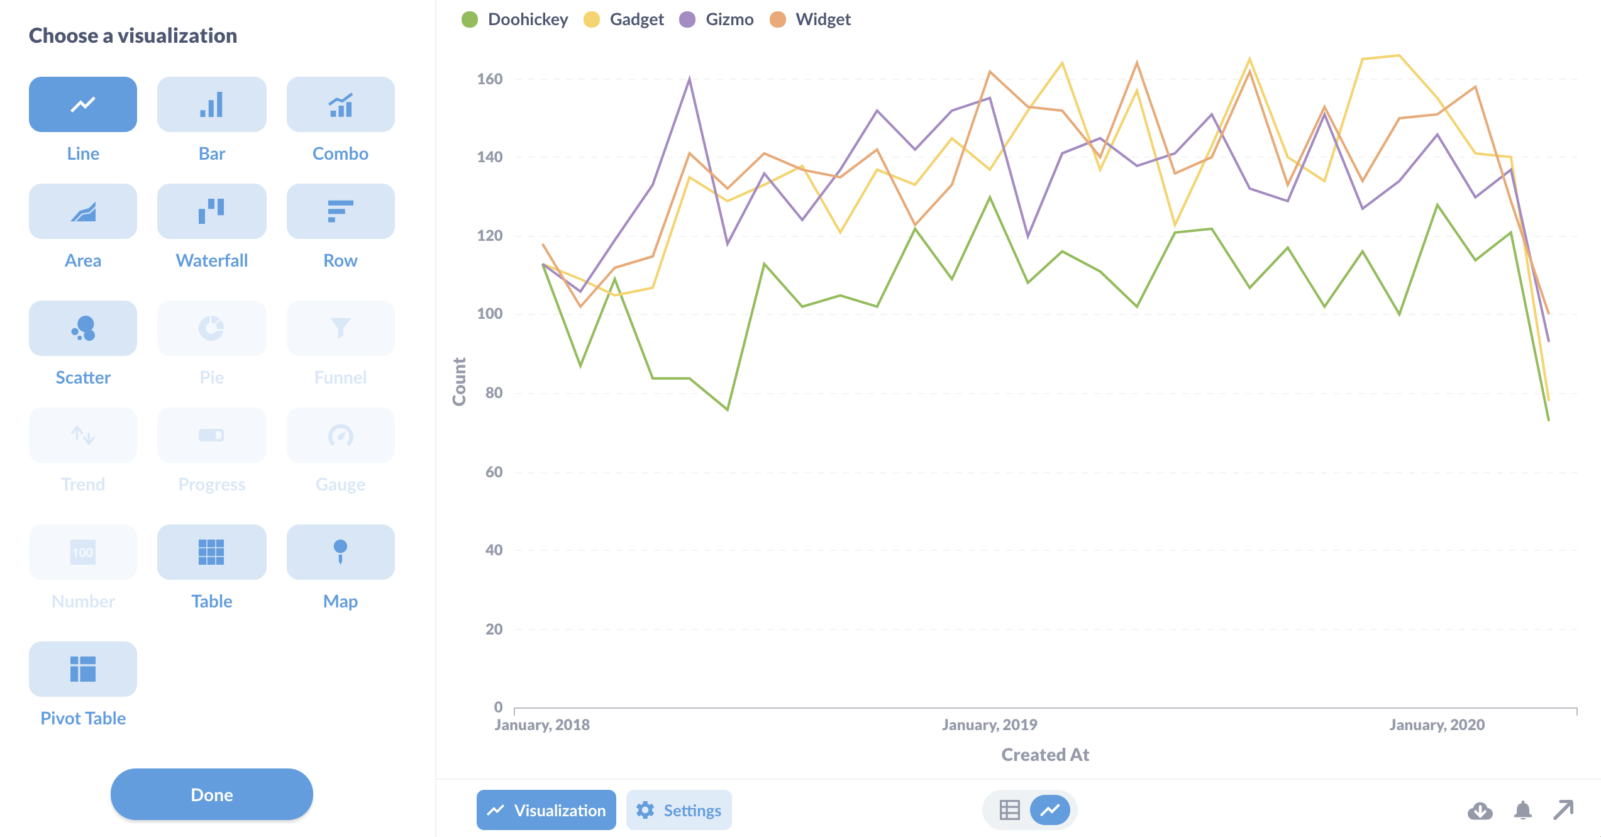
Task: Choose the Table visualization icon
Action: pos(211,552)
